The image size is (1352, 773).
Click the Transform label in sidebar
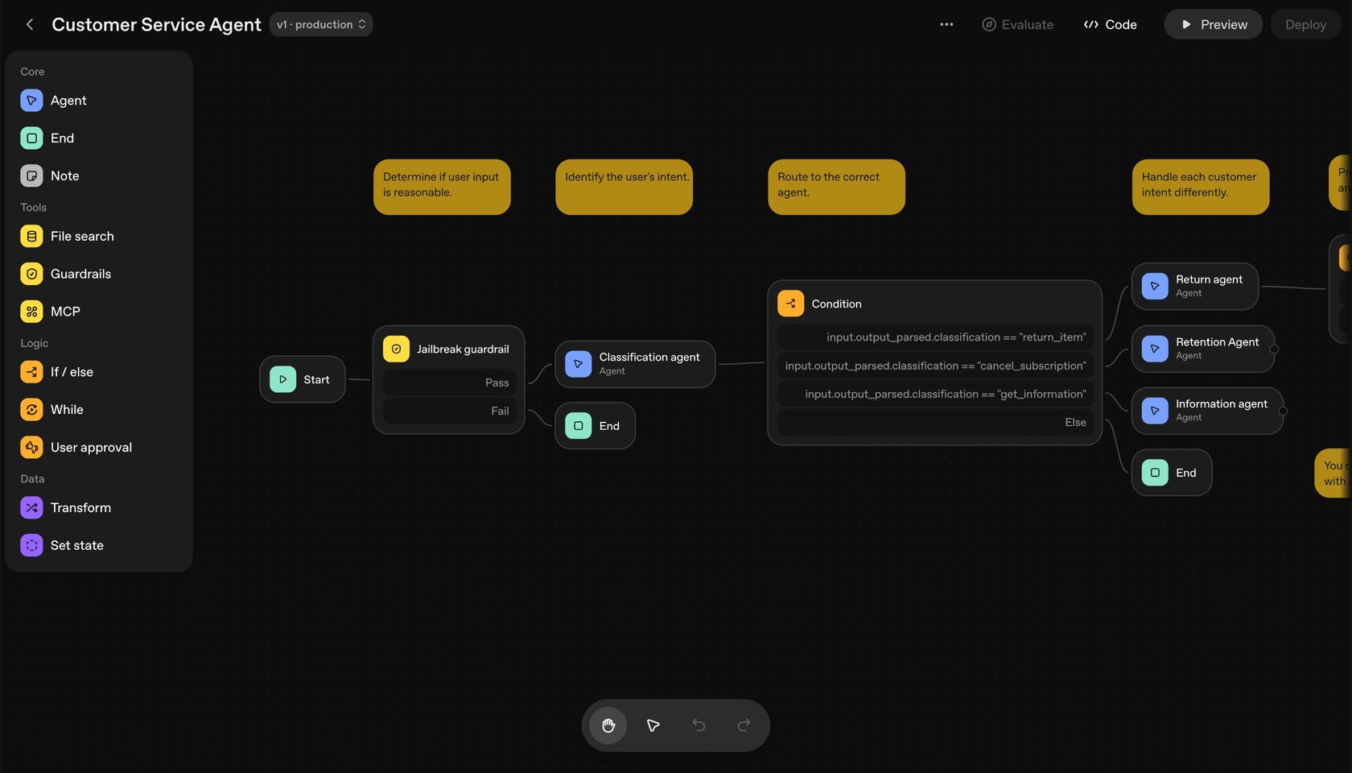(x=80, y=507)
